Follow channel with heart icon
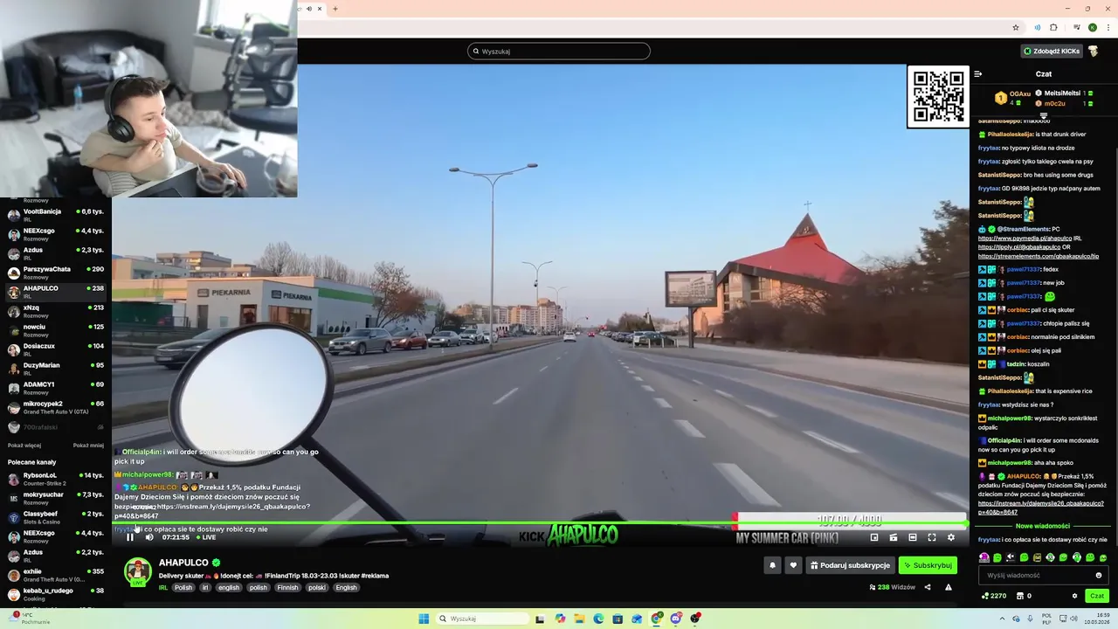 793,565
